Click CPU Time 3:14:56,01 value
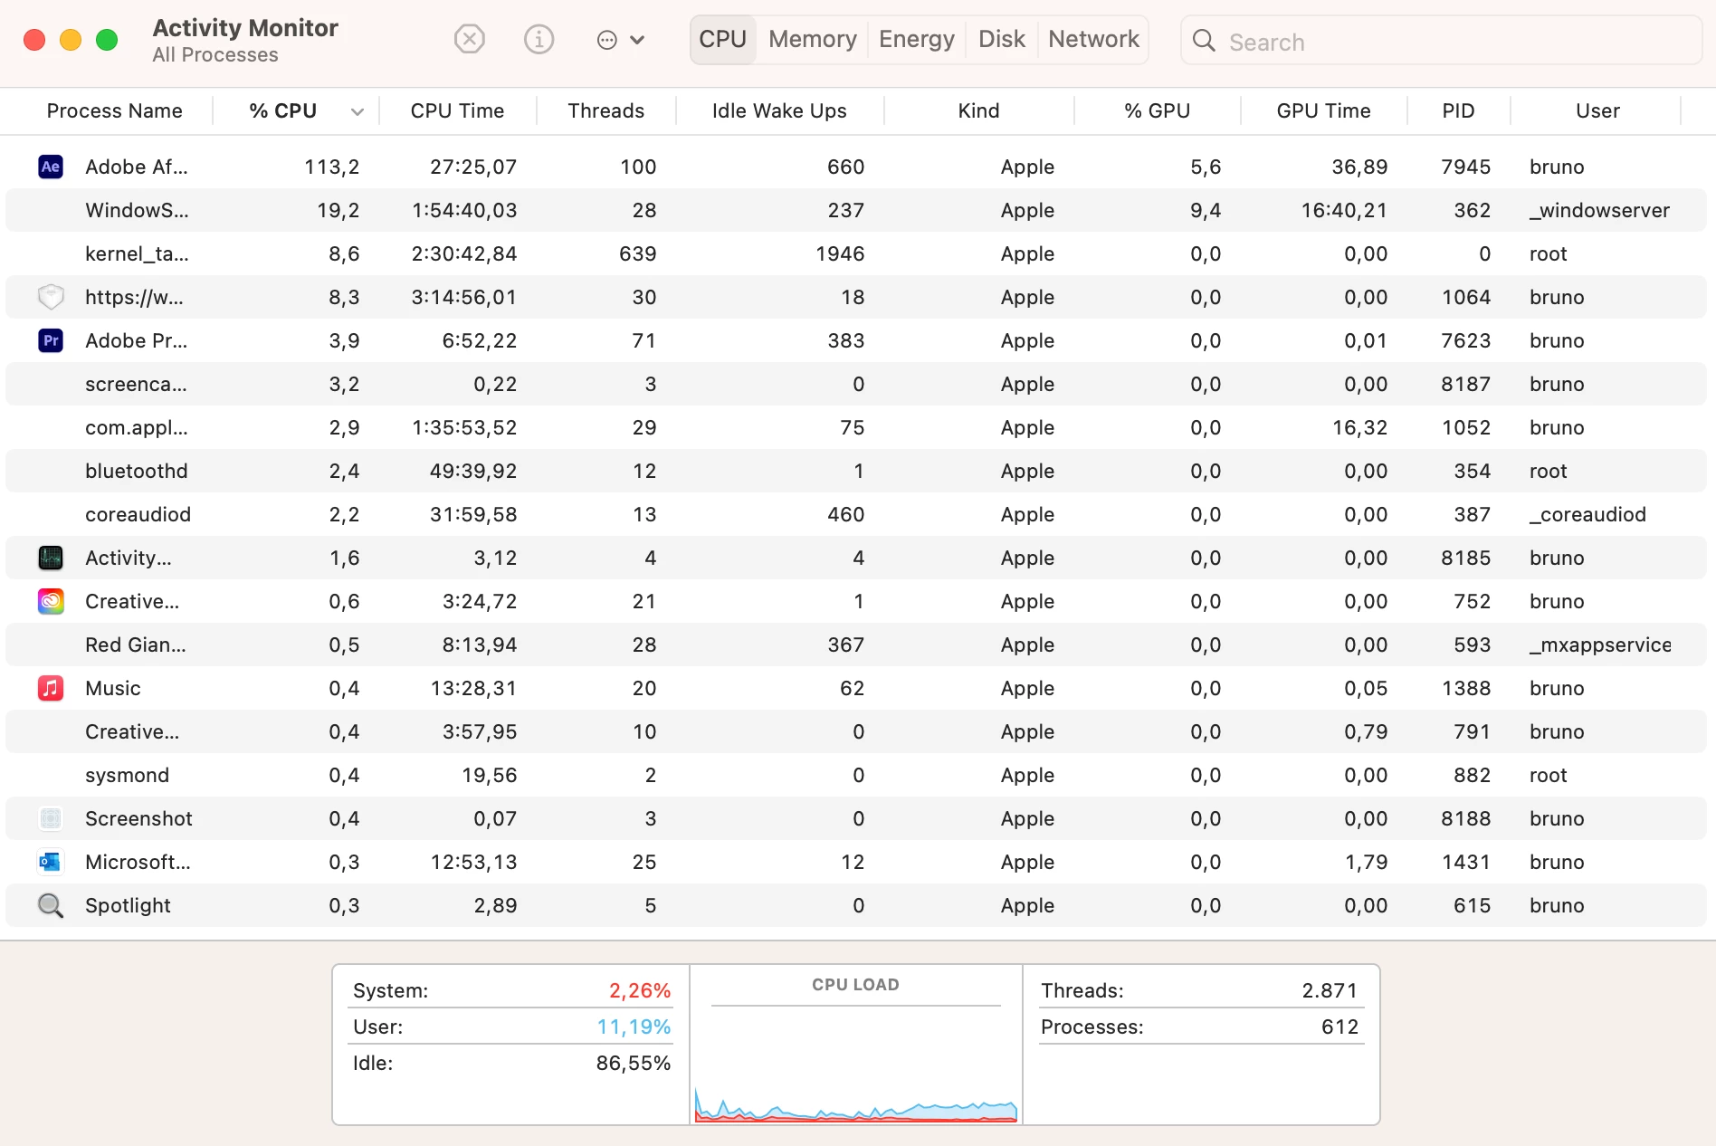 click(463, 298)
